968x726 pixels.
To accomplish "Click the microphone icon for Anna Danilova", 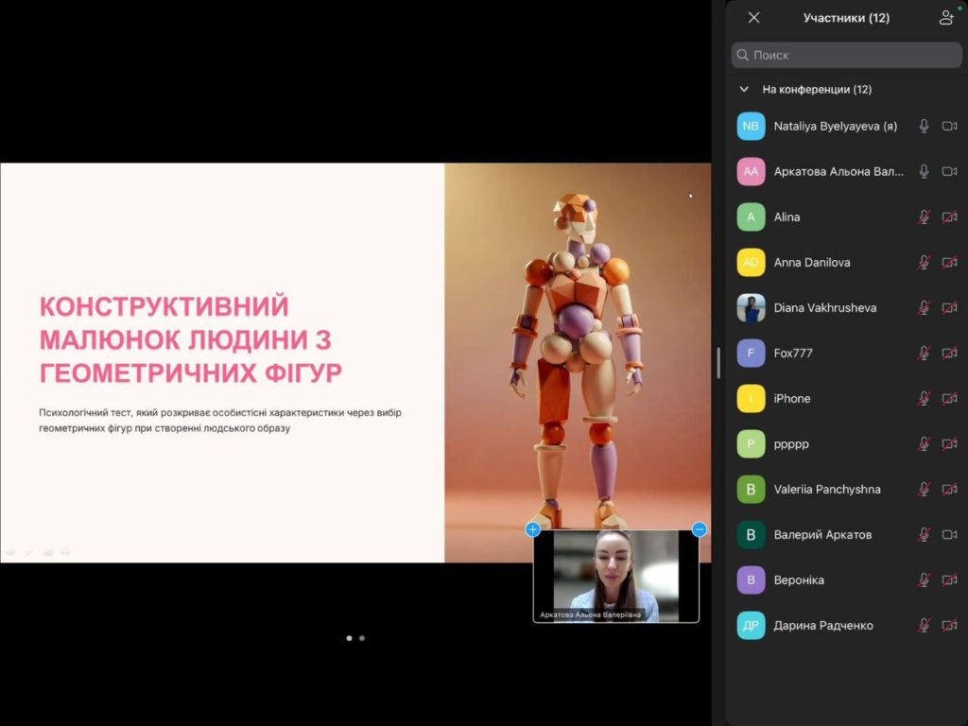I will [x=924, y=262].
